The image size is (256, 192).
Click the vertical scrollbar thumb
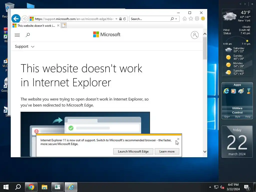(205, 48)
